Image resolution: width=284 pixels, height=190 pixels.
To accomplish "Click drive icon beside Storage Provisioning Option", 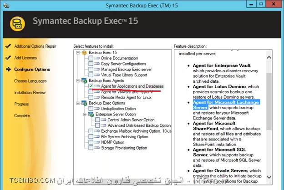I will (x=97, y=148).
